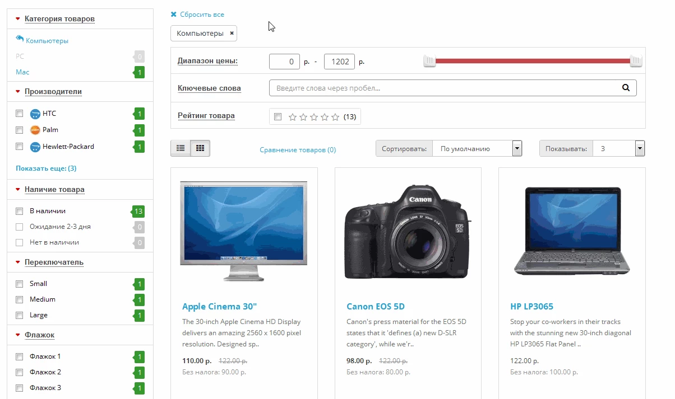
Task: Check the Флажок 3 checkbox
Action: click(x=20, y=388)
